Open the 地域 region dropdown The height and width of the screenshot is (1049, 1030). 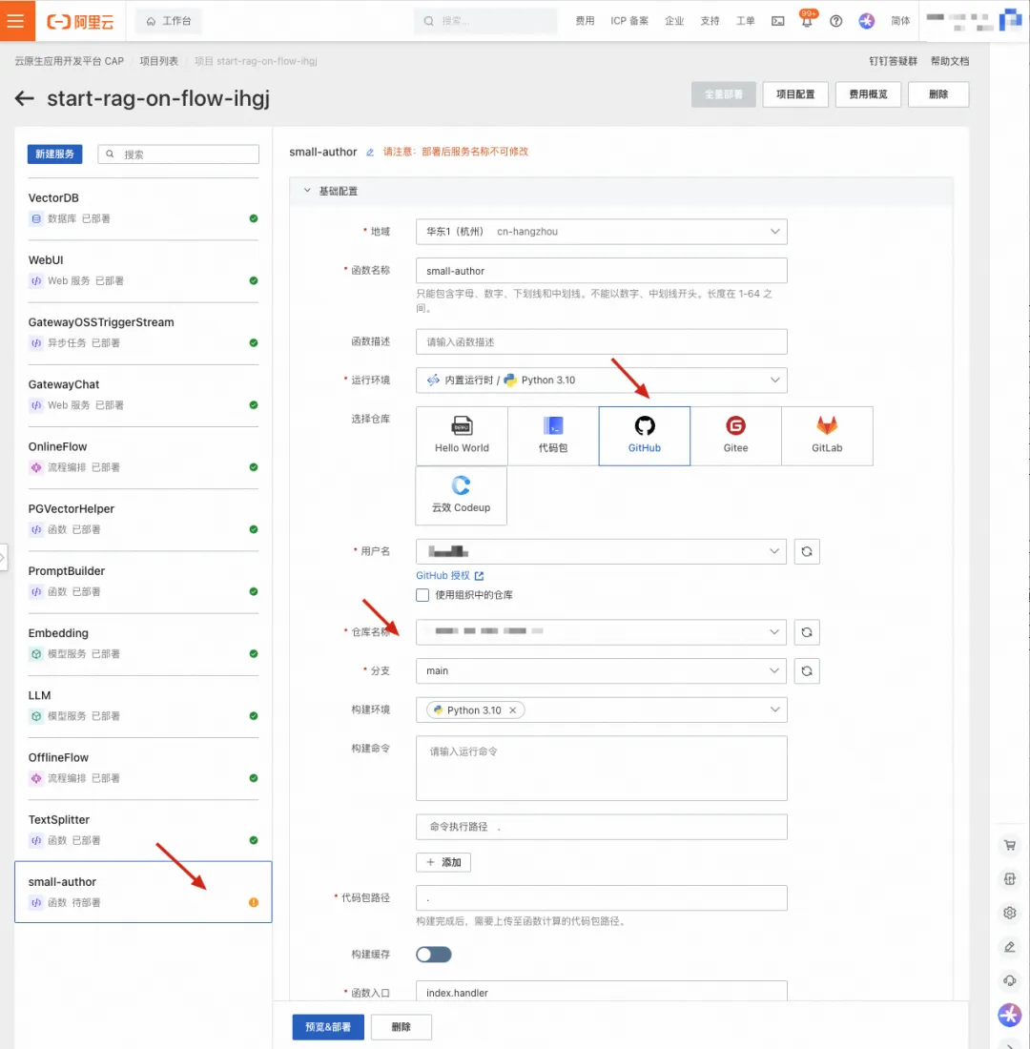coord(602,232)
